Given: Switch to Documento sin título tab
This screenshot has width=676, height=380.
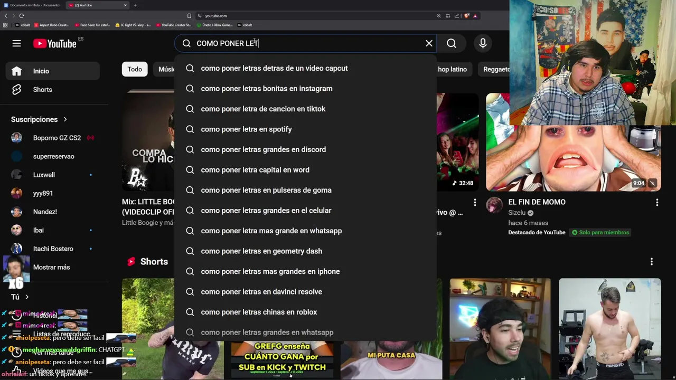Looking at the screenshot, I should click(32, 5).
